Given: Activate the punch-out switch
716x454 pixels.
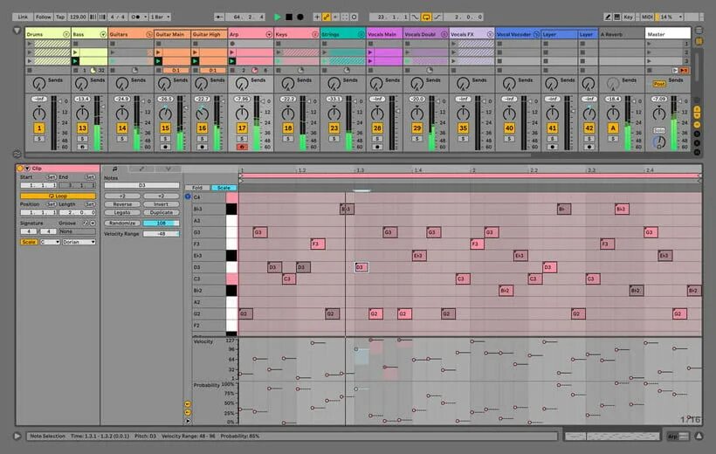Looking at the screenshot, I should [437, 17].
